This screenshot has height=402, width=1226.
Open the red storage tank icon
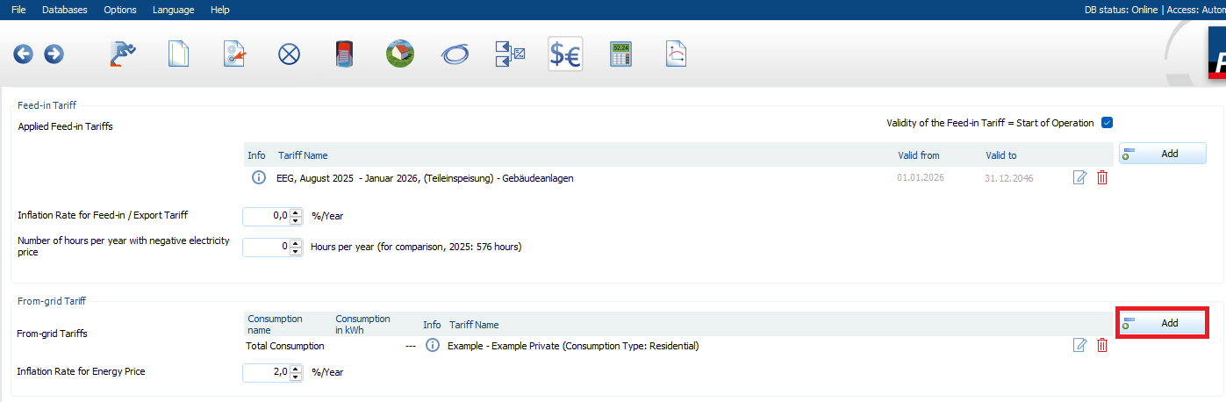pyautogui.click(x=344, y=54)
